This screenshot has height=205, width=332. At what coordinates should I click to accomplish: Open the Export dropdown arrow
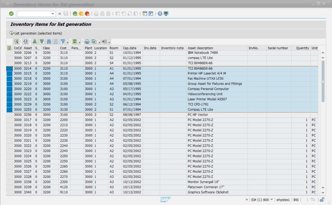(x=99, y=42)
